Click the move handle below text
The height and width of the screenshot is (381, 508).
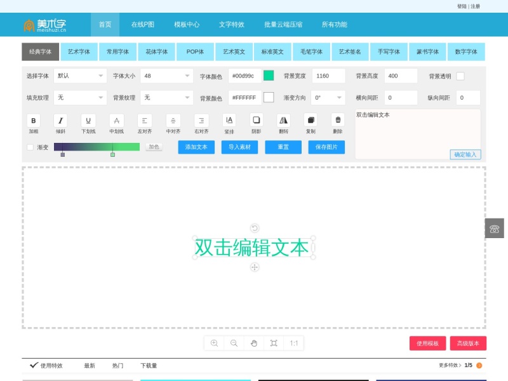[x=255, y=267]
